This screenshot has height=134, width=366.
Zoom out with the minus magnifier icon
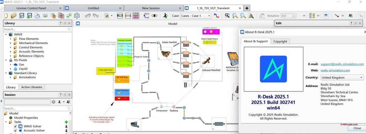(243, 16)
